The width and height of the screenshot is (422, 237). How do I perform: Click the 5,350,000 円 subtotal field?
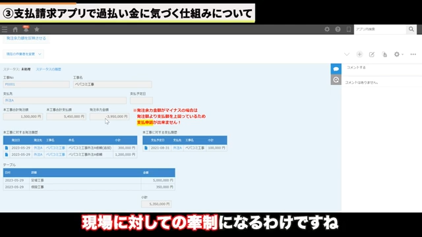[x=156, y=204]
